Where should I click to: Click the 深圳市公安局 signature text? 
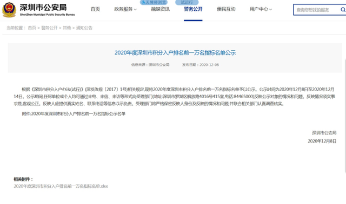(324, 133)
